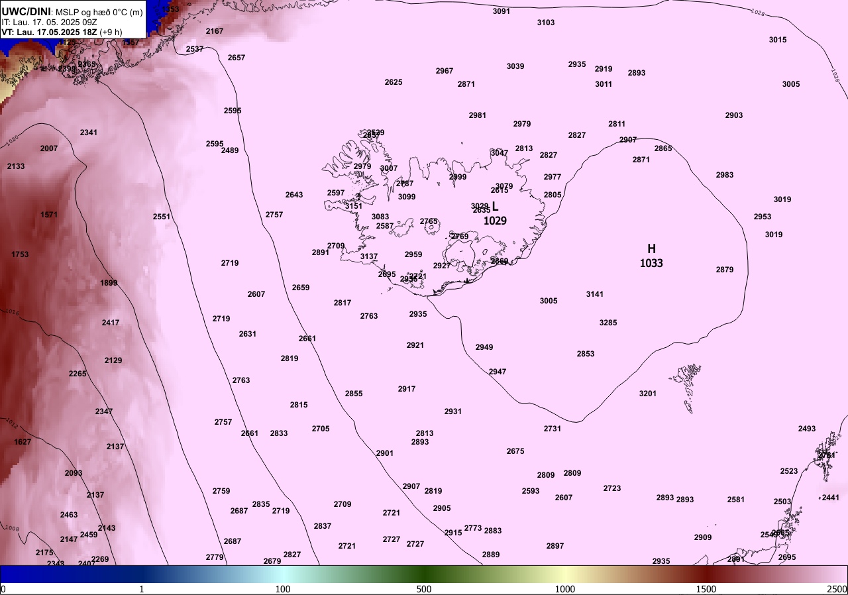Click the height value '3015'
848x595 pixels.
click(x=778, y=40)
